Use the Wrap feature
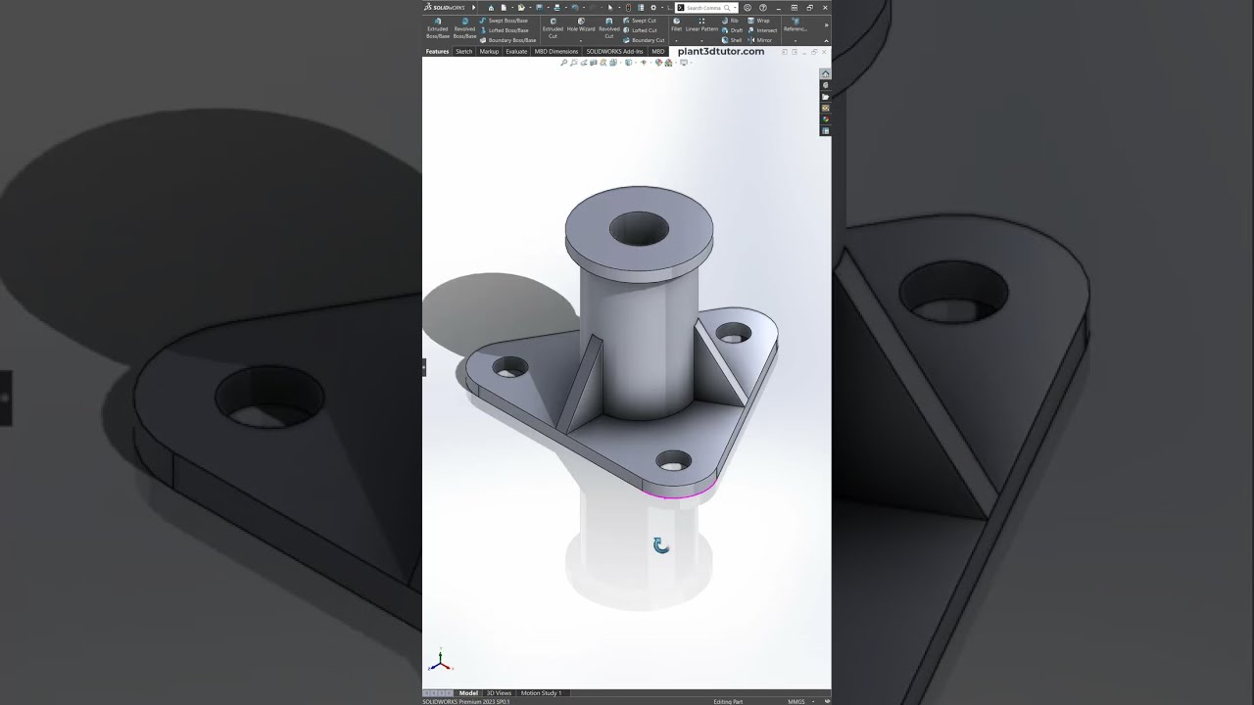The image size is (1254, 705). (758, 21)
